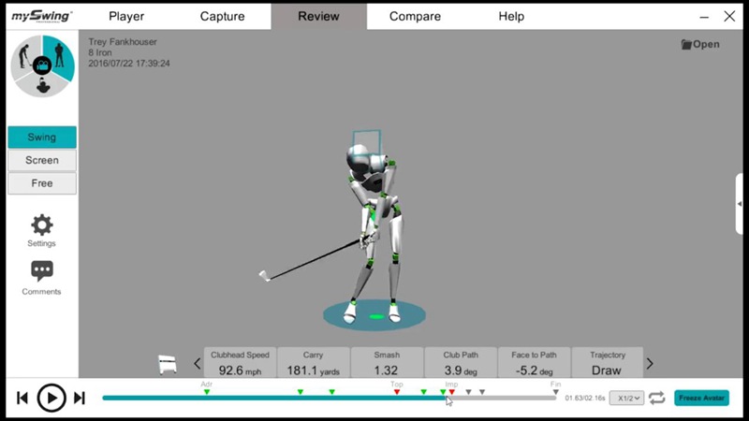This screenshot has height=421, width=749.
Task: Switch to the Capture tab
Action: coord(222,16)
